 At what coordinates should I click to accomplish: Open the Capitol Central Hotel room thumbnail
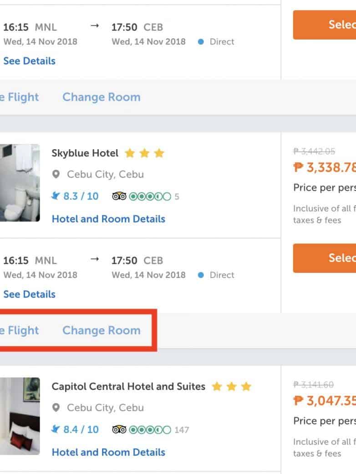click(x=20, y=416)
